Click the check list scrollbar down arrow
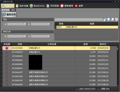This screenshot has width=120, height=92. click(118, 86)
